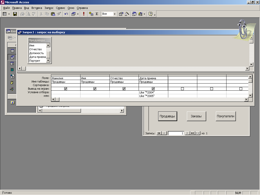Click the query grid horizontal scrollbar right arrow

[246, 99]
